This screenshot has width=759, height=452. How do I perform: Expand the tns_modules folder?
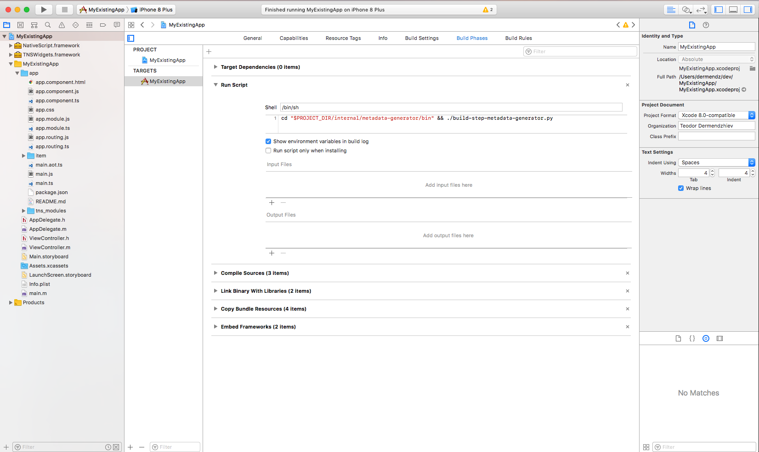point(23,211)
